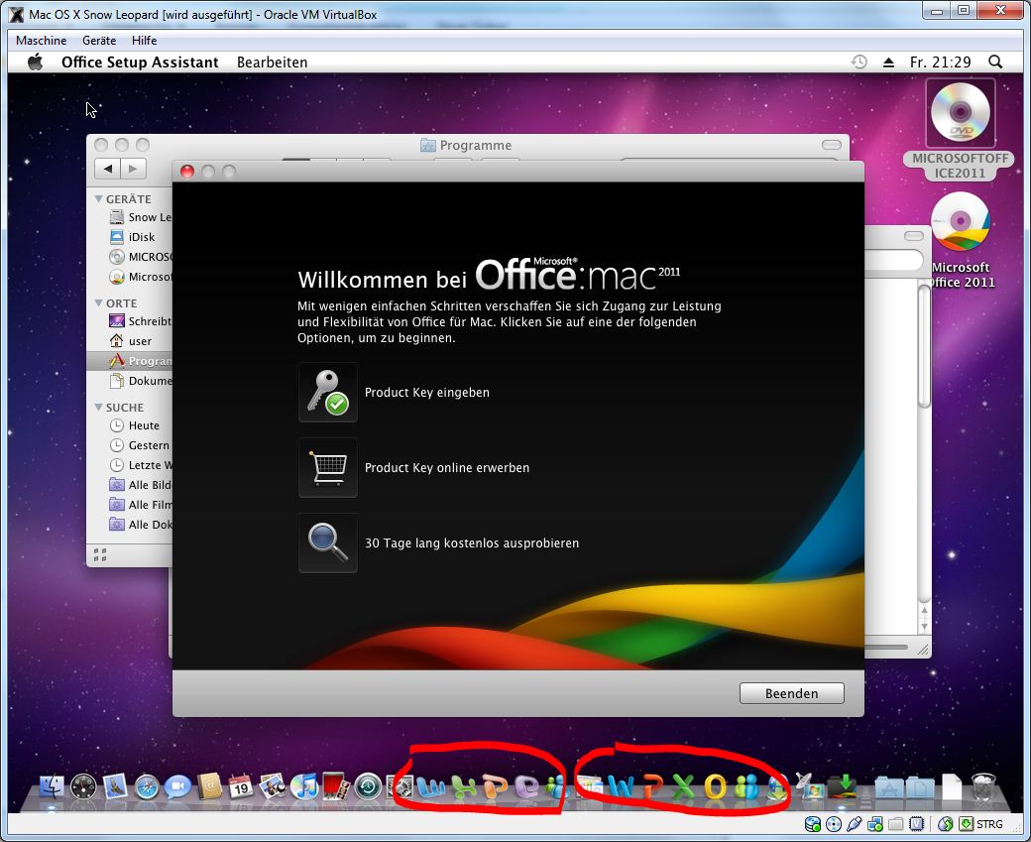The width and height of the screenshot is (1031, 842).
Task: Open the magnifier icon for the 30-day trial
Action: (x=327, y=542)
